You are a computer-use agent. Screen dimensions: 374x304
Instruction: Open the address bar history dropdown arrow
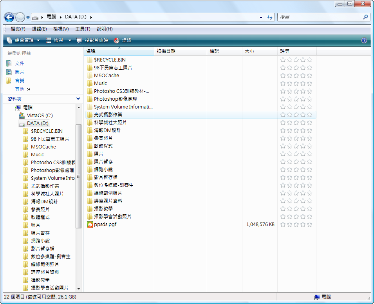pos(261,17)
